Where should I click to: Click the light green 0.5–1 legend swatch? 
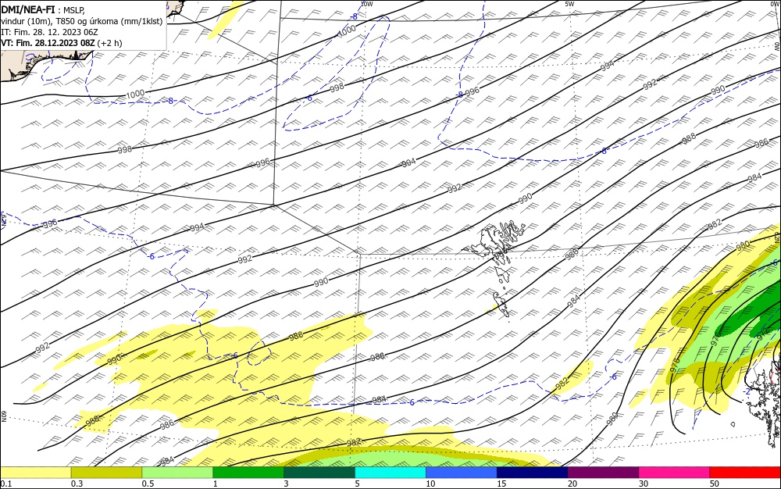(x=177, y=473)
